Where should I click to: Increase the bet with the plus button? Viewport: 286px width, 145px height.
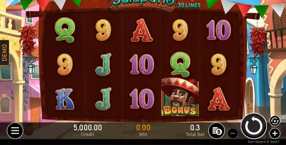[275, 134]
